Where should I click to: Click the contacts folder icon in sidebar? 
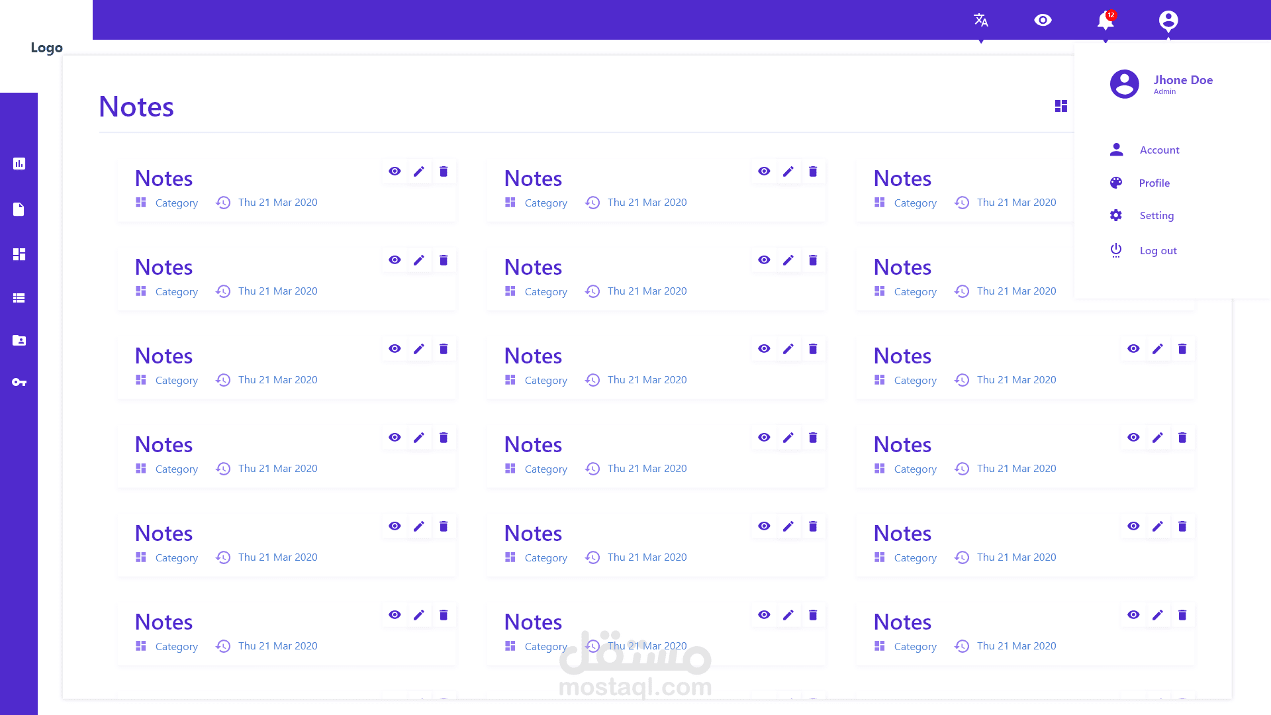pyautogui.click(x=19, y=340)
